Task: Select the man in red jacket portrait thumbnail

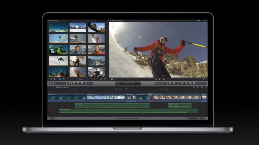Action: pyautogui.click(x=96, y=50)
